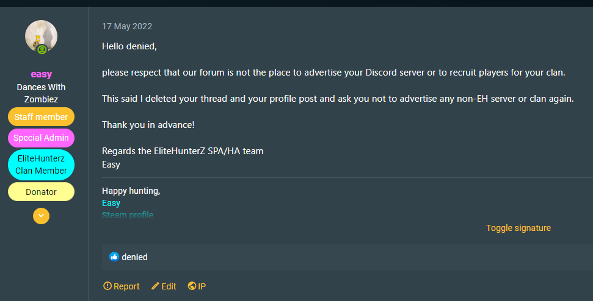Screen dimensions: 593x301
Task: Click the cyan Easy signature link
Action: click(111, 203)
